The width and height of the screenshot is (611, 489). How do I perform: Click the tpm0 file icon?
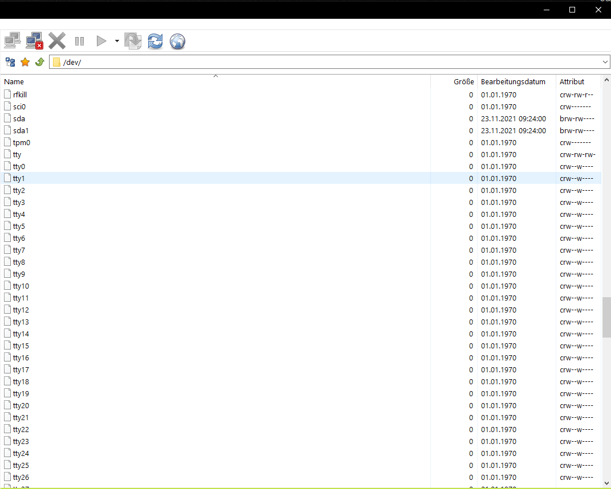coord(8,142)
